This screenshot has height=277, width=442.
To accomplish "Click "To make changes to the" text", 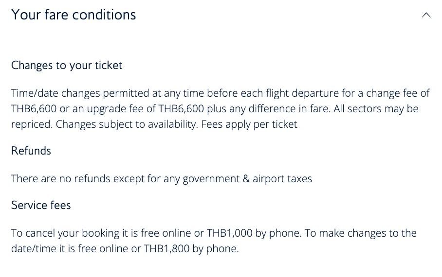I will pyautogui.click(x=361, y=233).
